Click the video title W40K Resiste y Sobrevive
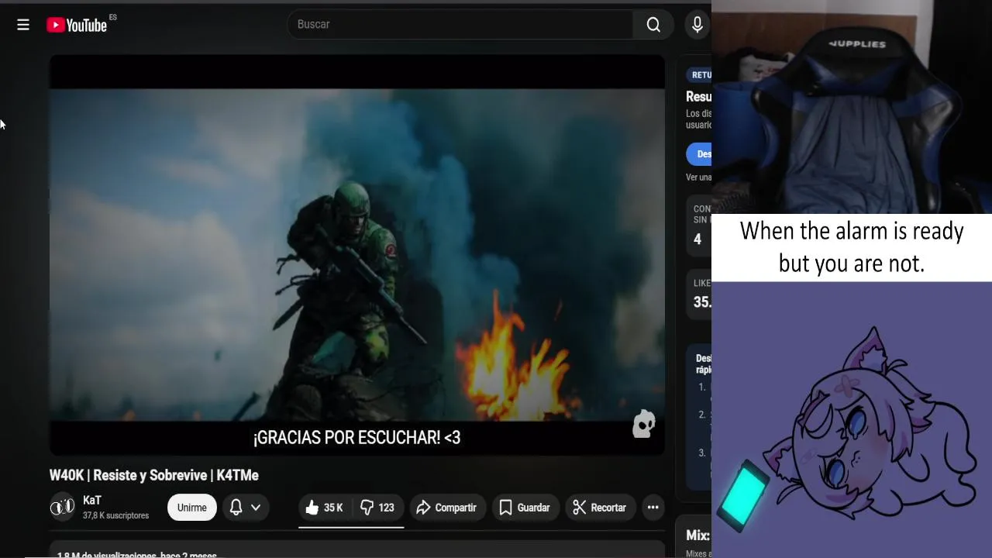 [154, 475]
